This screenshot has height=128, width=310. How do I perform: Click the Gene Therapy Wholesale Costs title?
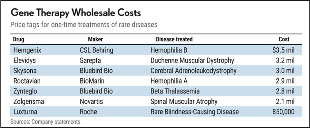tap(76, 13)
